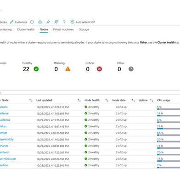Image resolution: width=180 pixels, height=180 pixels.
Task: Click the 7.5 % CPU value
Action: tap(160, 152)
